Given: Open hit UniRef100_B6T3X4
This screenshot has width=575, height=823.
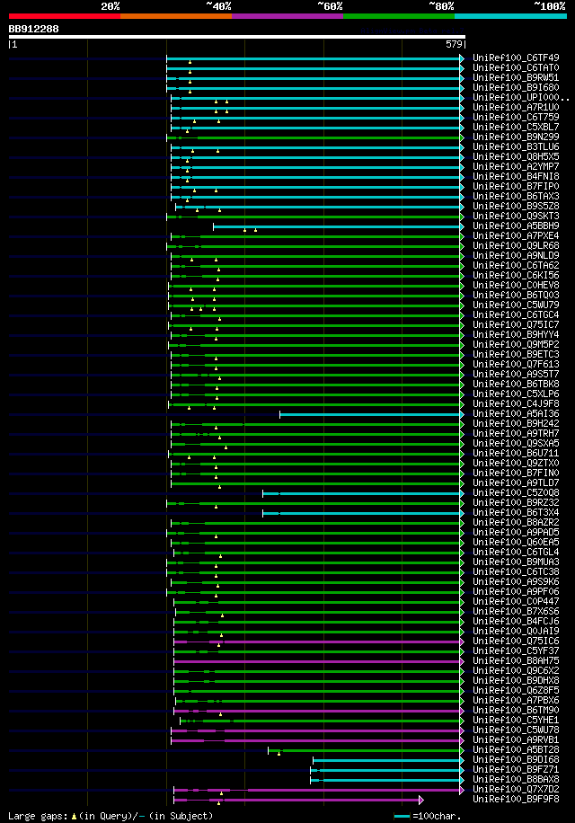Looking at the screenshot, I should tap(516, 513).
